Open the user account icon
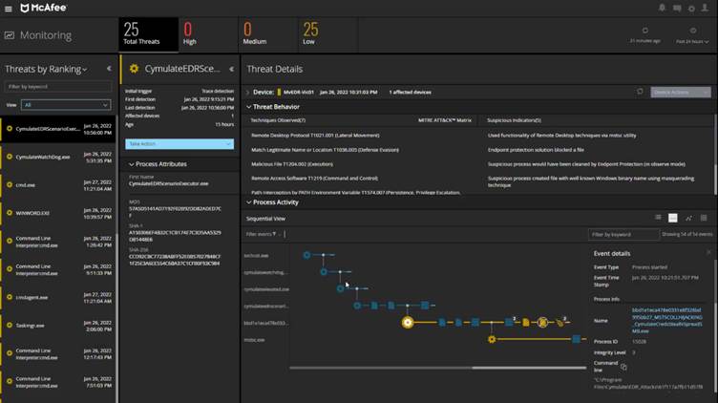Screen dimensions: 718x403 click(x=706, y=8)
